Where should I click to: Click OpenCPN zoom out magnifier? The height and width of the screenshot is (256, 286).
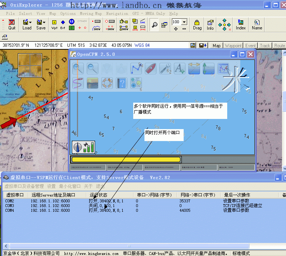[93, 69]
